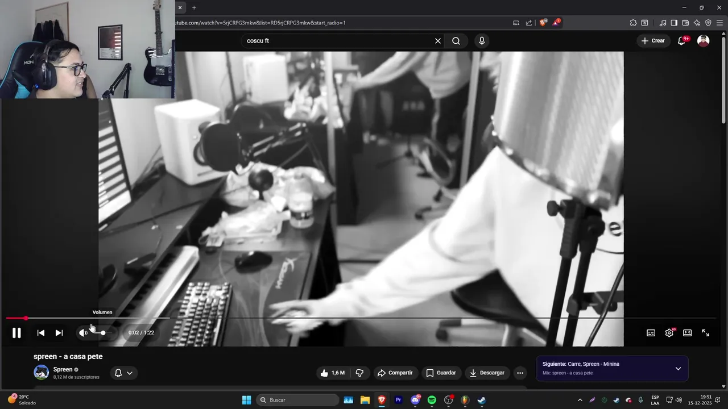
Task: Save the video with Guardar
Action: click(x=441, y=373)
